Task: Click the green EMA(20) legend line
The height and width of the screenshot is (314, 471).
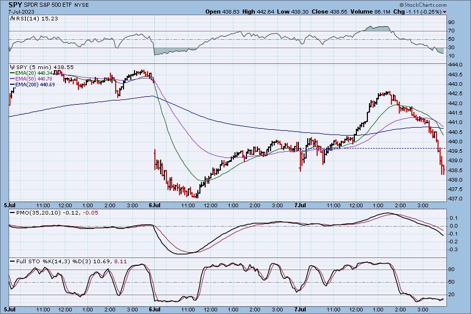Action: [13, 73]
